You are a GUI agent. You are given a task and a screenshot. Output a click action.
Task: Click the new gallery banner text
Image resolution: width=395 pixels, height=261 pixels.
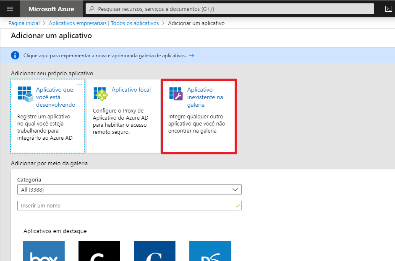tap(105, 56)
